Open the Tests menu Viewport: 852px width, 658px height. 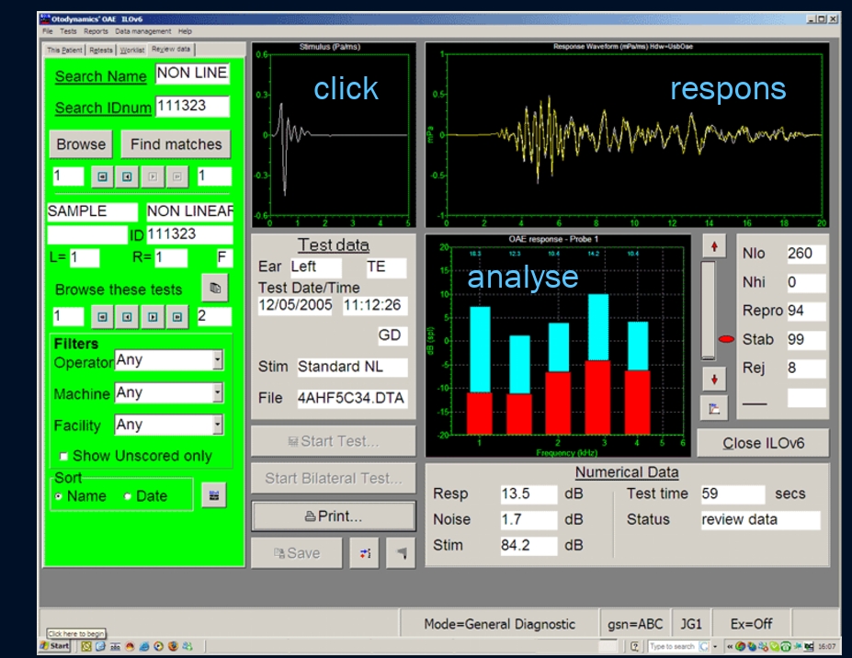click(68, 31)
